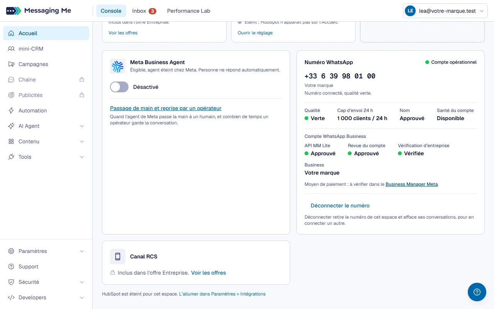Click "Voir les offres" in Canal RCS card

208,273
